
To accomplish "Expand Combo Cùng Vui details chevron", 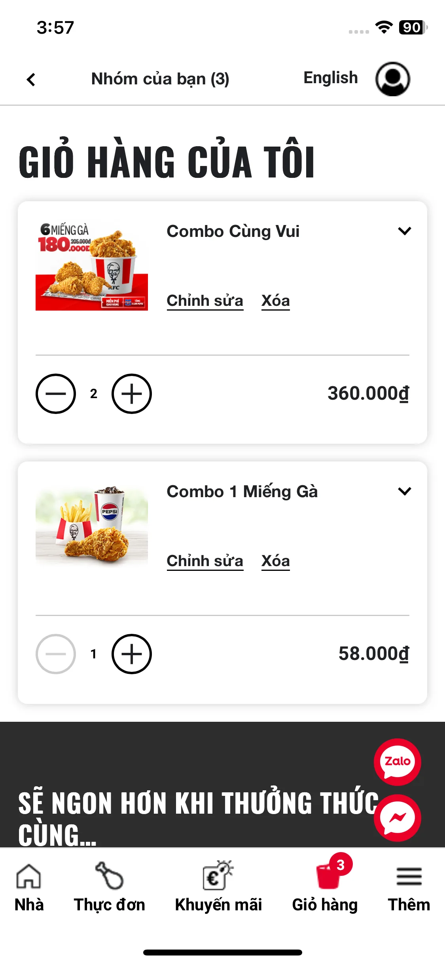I will point(405,231).
